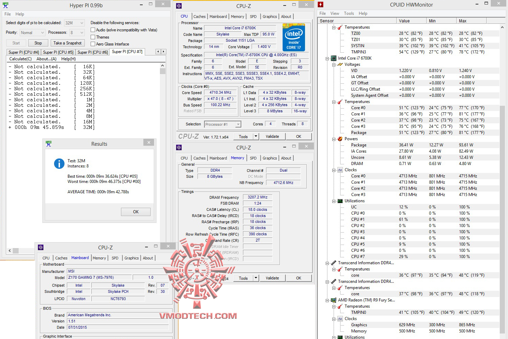Open the View menu in HWMonitor
This screenshot has width=508, height=339.
click(x=335, y=13)
